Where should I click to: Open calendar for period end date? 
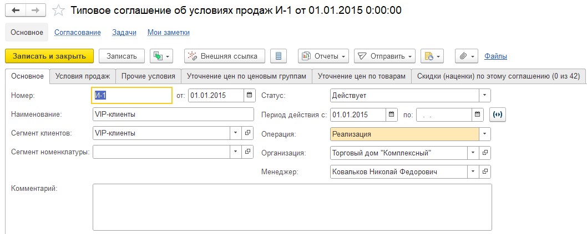pos(478,115)
